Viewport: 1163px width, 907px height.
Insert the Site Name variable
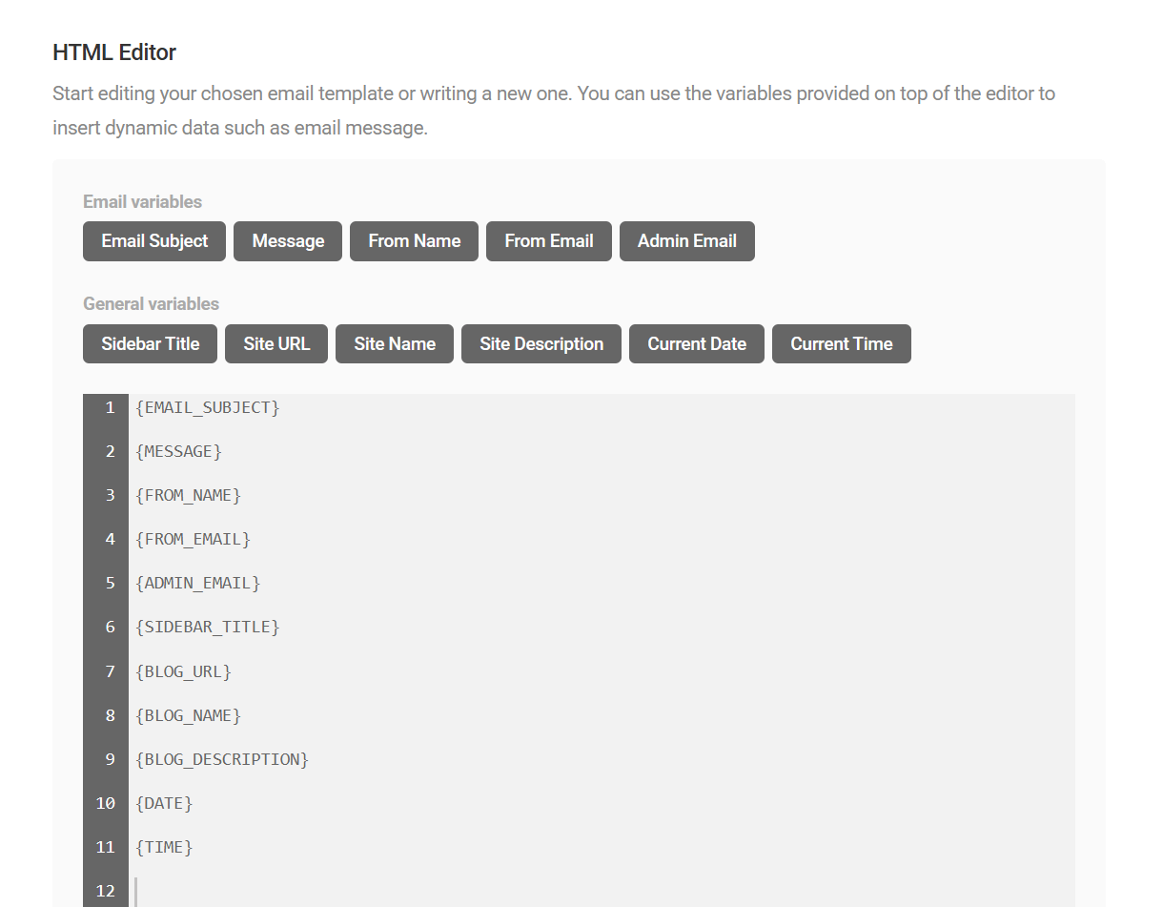point(394,343)
